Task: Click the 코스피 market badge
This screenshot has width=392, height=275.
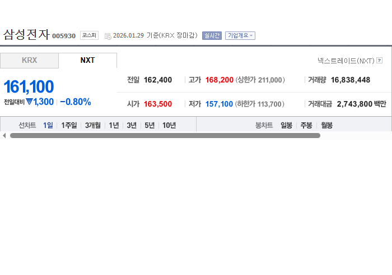Action: [89, 35]
